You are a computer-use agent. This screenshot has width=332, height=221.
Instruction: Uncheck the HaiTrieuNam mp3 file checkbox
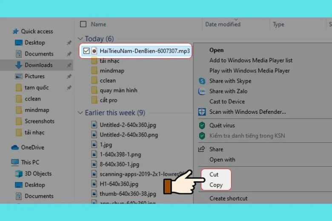pyautogui.click(x=86, y=51)
